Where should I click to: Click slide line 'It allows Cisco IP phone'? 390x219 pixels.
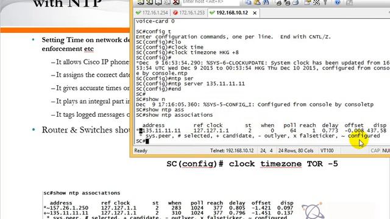(x=90, y=62)
